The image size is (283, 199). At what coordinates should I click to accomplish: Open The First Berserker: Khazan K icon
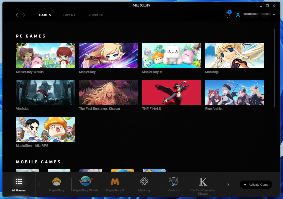click(x=203, y=182)
